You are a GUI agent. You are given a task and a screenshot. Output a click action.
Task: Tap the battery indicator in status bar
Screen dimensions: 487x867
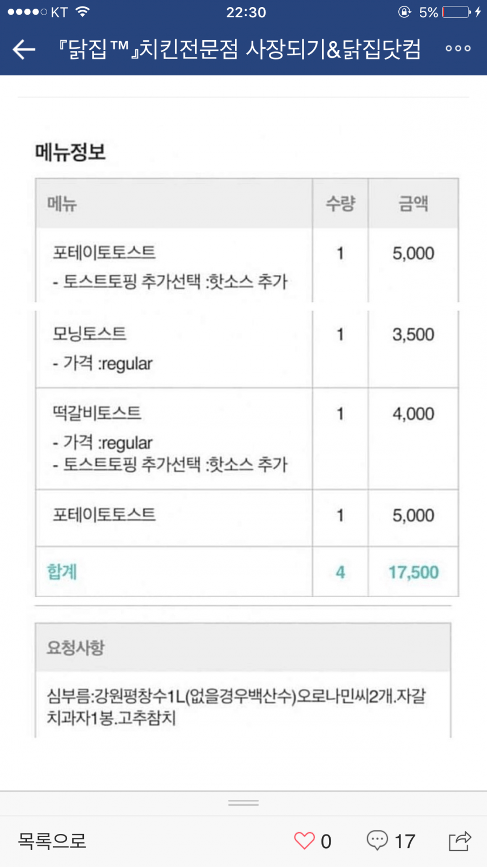point(456,12)
